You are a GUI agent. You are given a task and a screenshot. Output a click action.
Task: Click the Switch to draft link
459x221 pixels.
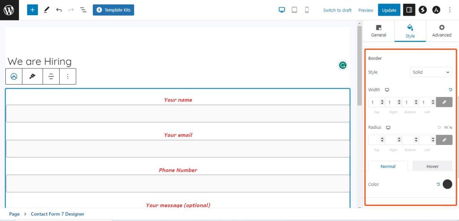click(x=337, y=10)
